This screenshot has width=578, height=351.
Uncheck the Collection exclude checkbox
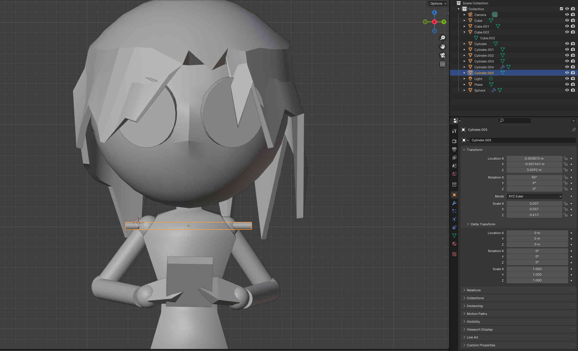pos(561,9)
